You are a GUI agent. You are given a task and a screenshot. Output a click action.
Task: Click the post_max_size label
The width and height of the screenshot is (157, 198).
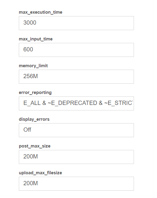click(35, 146)
